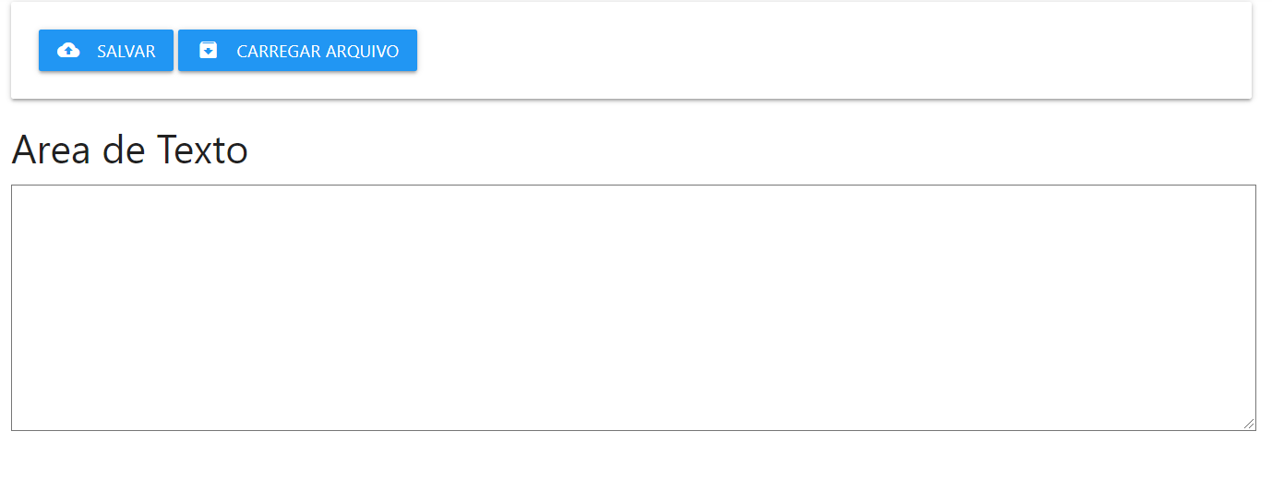Viewport: 1272px width, 503px height.
Task: Save the file using the cloud button
Action: [106, 51]
